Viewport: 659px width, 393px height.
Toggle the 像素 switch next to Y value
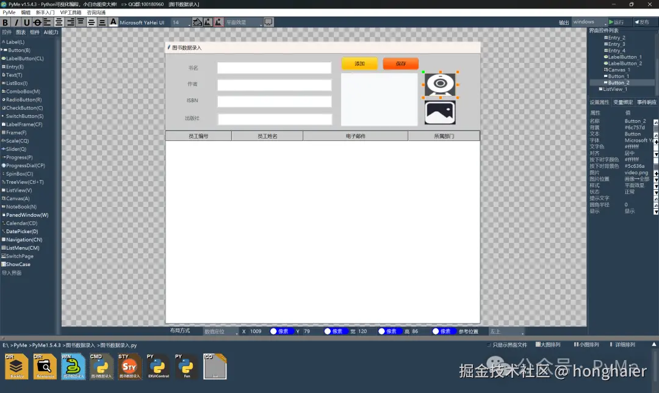(335, 331)
